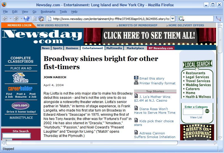The height and width of the screenshot is (153, 224).
Task: Click the Forward navigation arrow
Action: coord(16,19)
